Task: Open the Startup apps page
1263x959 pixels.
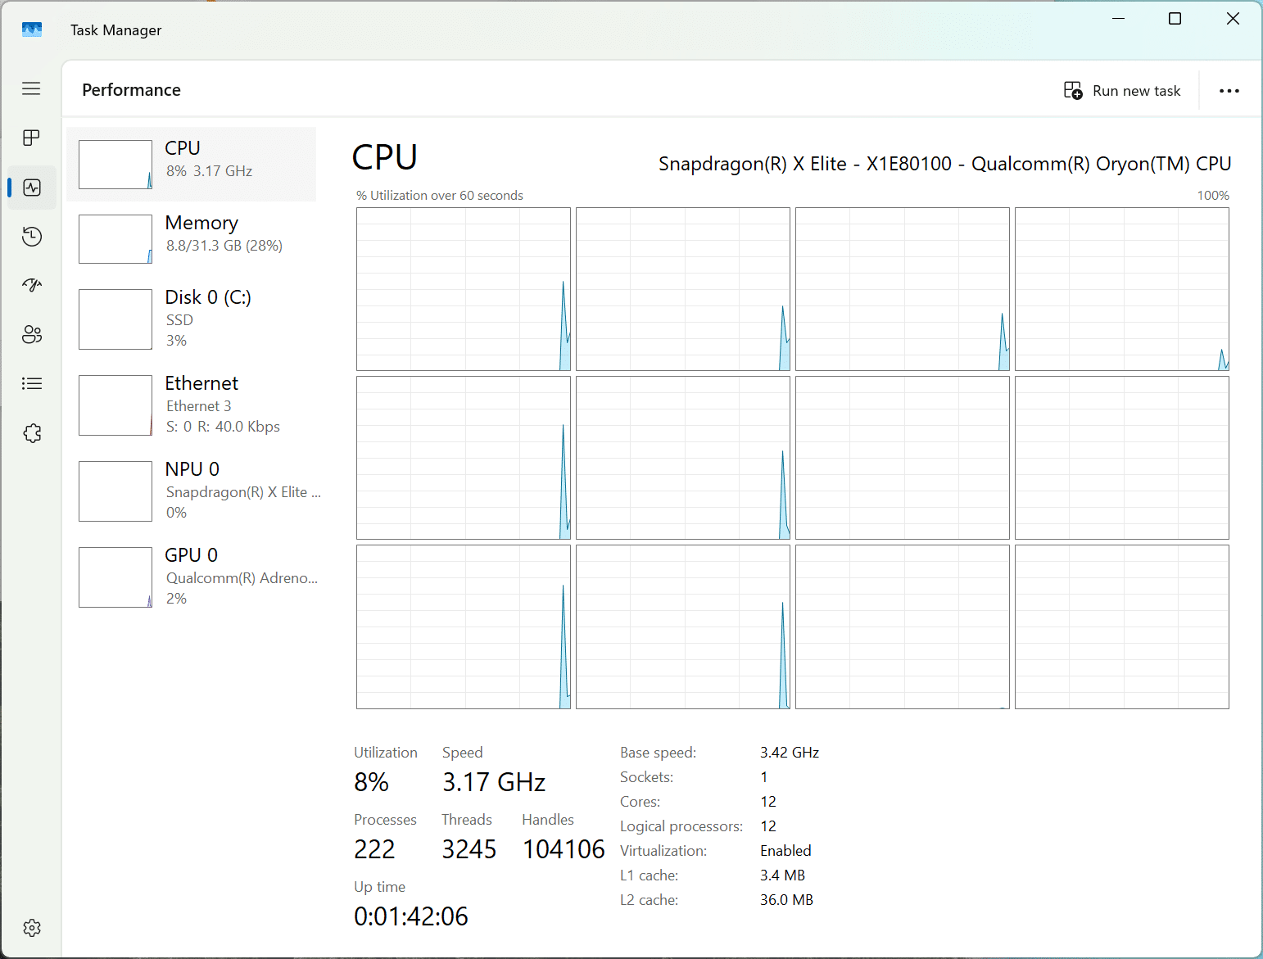Action: [32, 285]
